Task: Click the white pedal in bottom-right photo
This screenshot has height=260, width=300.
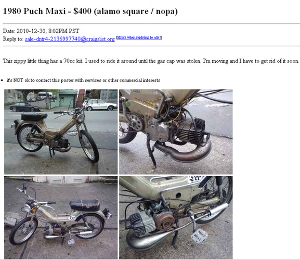Action: 200,236
